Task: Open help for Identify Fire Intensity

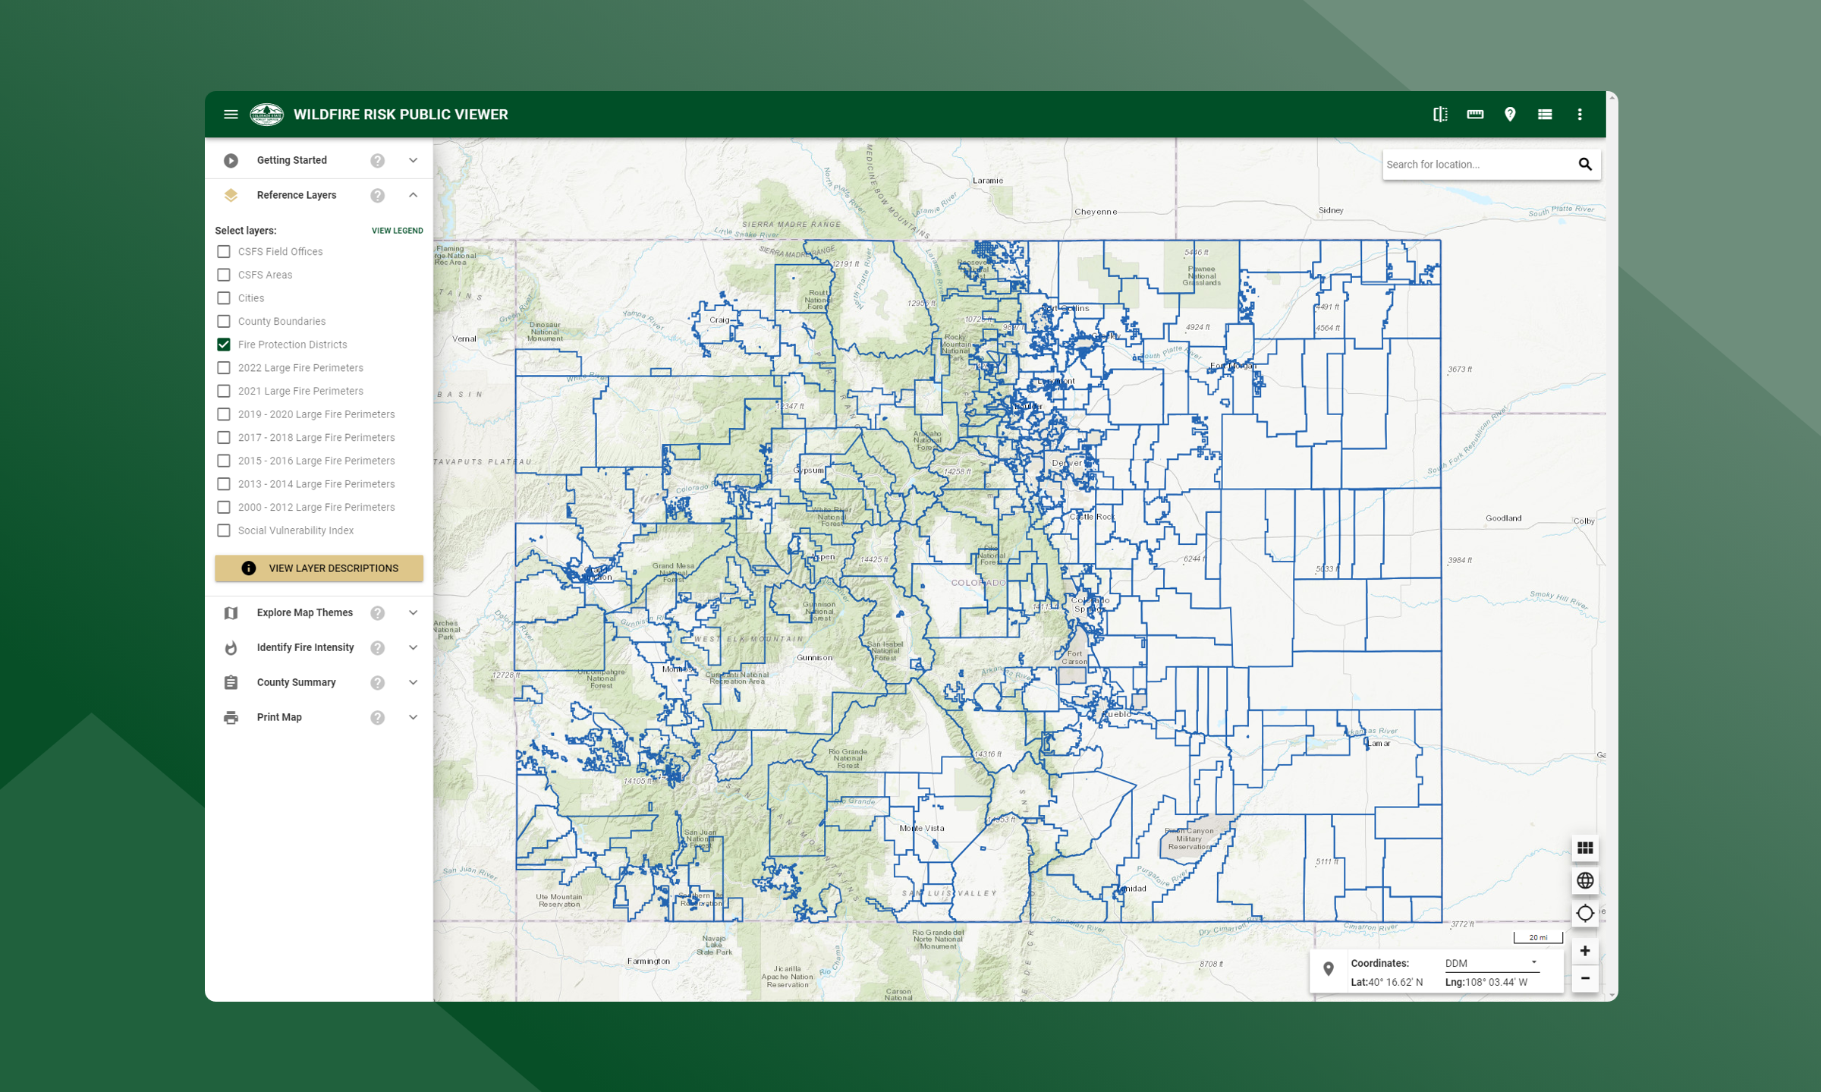Action: tap(377, 647)
